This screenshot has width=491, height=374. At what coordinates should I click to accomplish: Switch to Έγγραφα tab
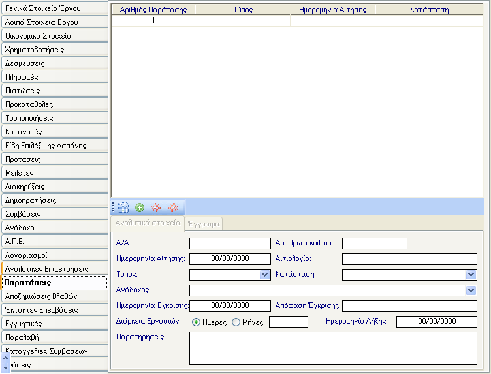[204, 224]
